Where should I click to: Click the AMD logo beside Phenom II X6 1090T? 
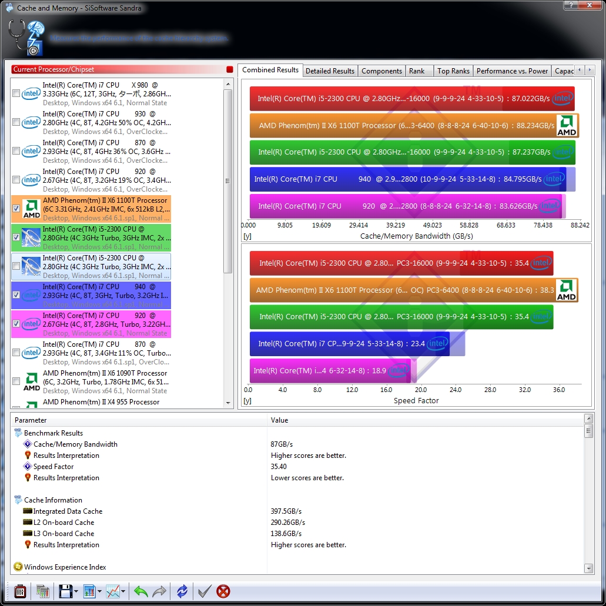(x=31, y=381)
